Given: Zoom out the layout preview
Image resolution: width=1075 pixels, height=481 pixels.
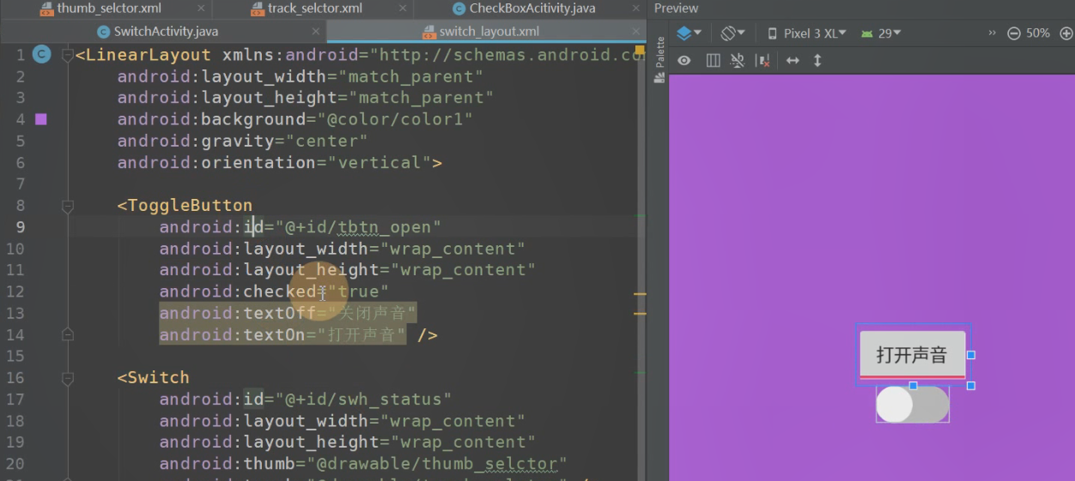Looking at the screenshot, I should pos(1014,33).
